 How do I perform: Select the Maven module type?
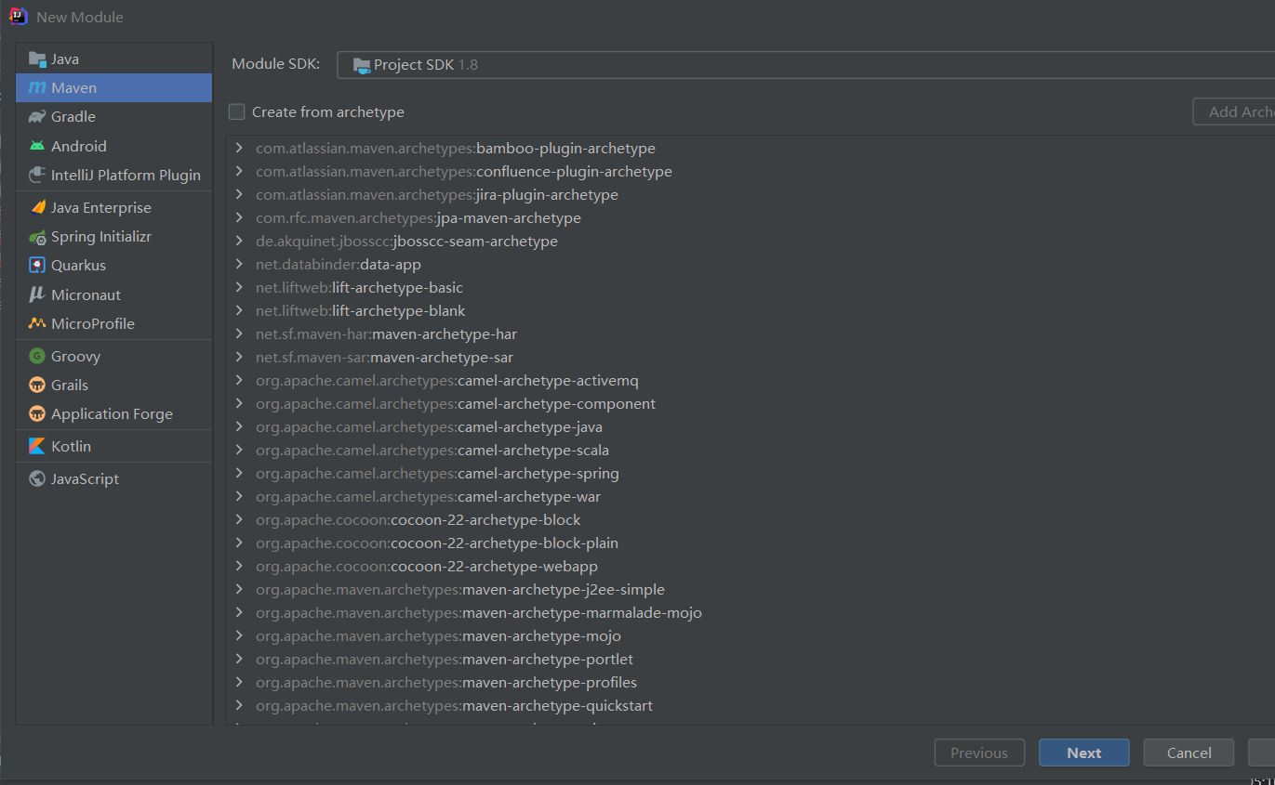click(x=113, y=88)
